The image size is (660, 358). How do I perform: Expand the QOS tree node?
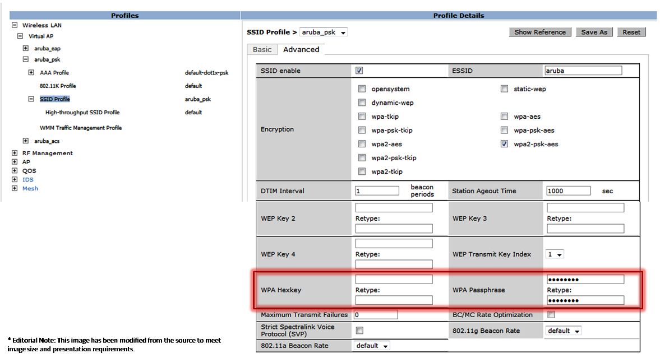pos(15,171)
